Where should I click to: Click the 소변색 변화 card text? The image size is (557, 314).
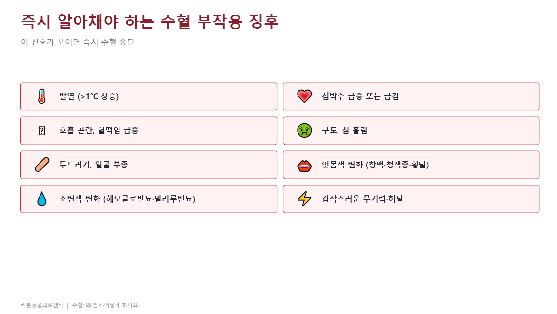(x=127, y=199)
